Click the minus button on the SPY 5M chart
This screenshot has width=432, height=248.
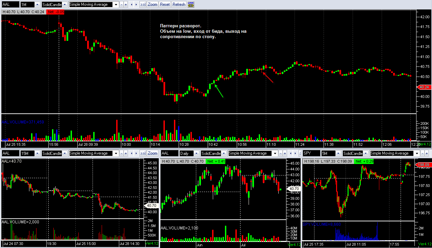point(423,153)
